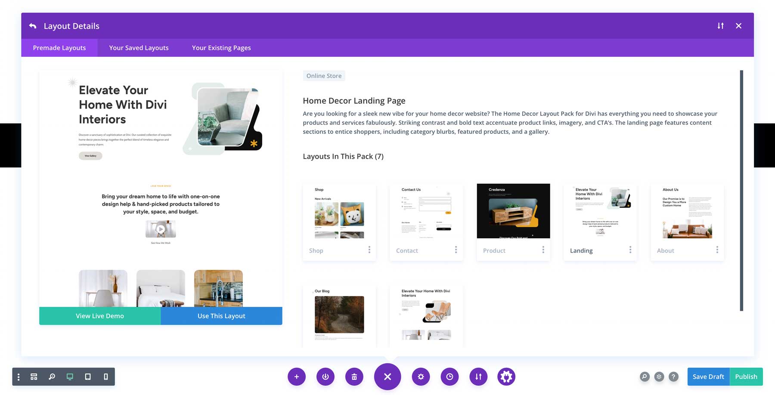
Task: Enable tablet preview mode
Action: click(x=88, y=376)
